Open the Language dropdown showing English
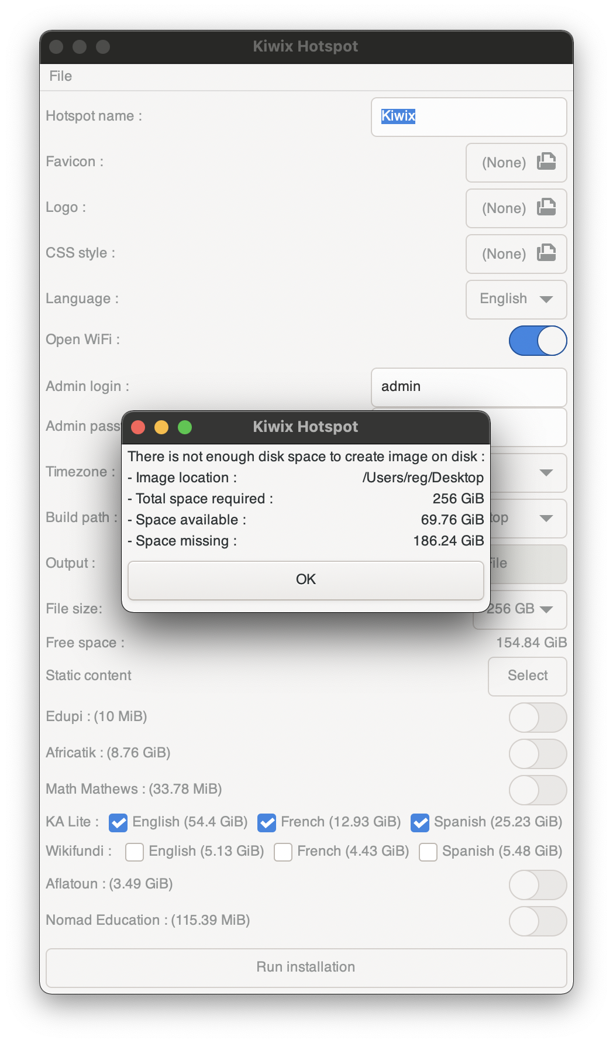This screenshot has height=1043, width=613. click(x=516, y=300)
